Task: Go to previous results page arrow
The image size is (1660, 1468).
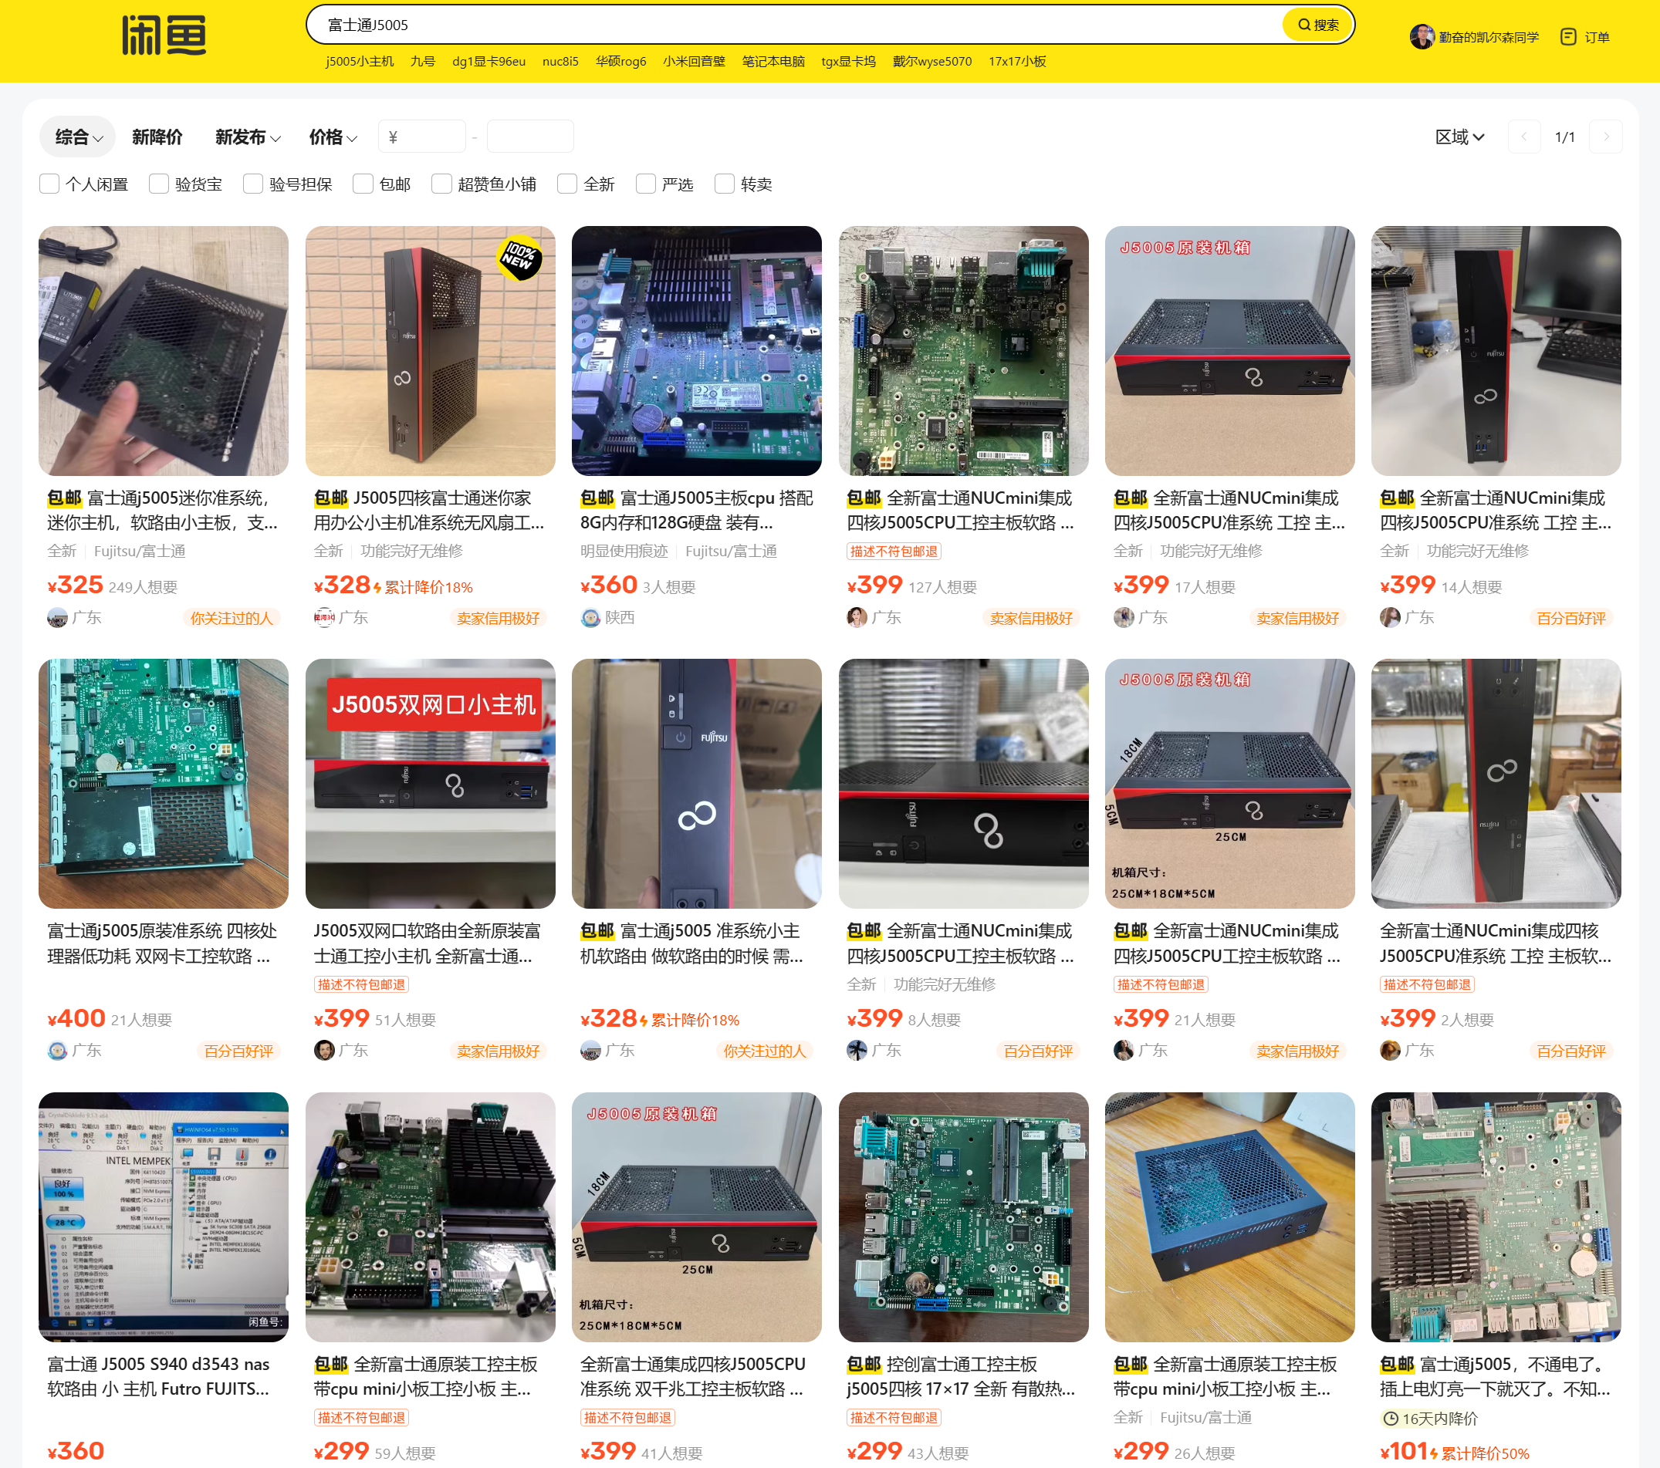Action: coord(1524,137)
